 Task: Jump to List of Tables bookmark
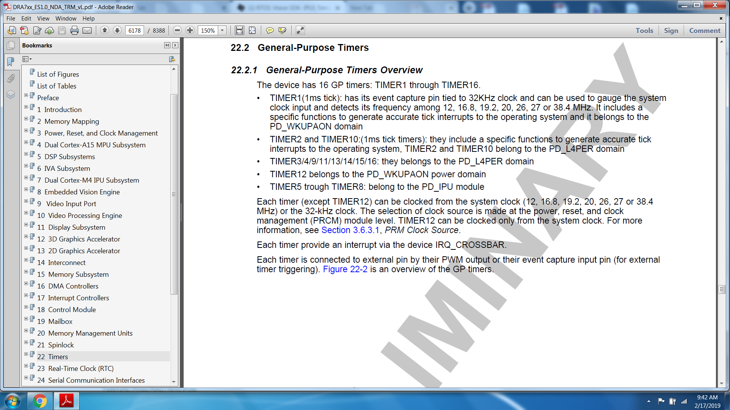[x=57, y=86]
